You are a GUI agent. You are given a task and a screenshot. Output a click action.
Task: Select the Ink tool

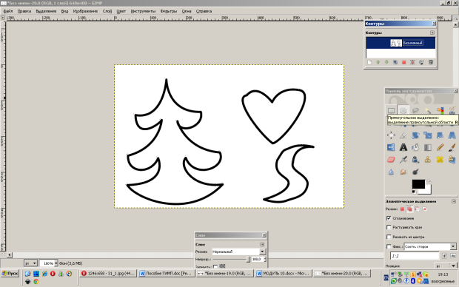(415, 160)
